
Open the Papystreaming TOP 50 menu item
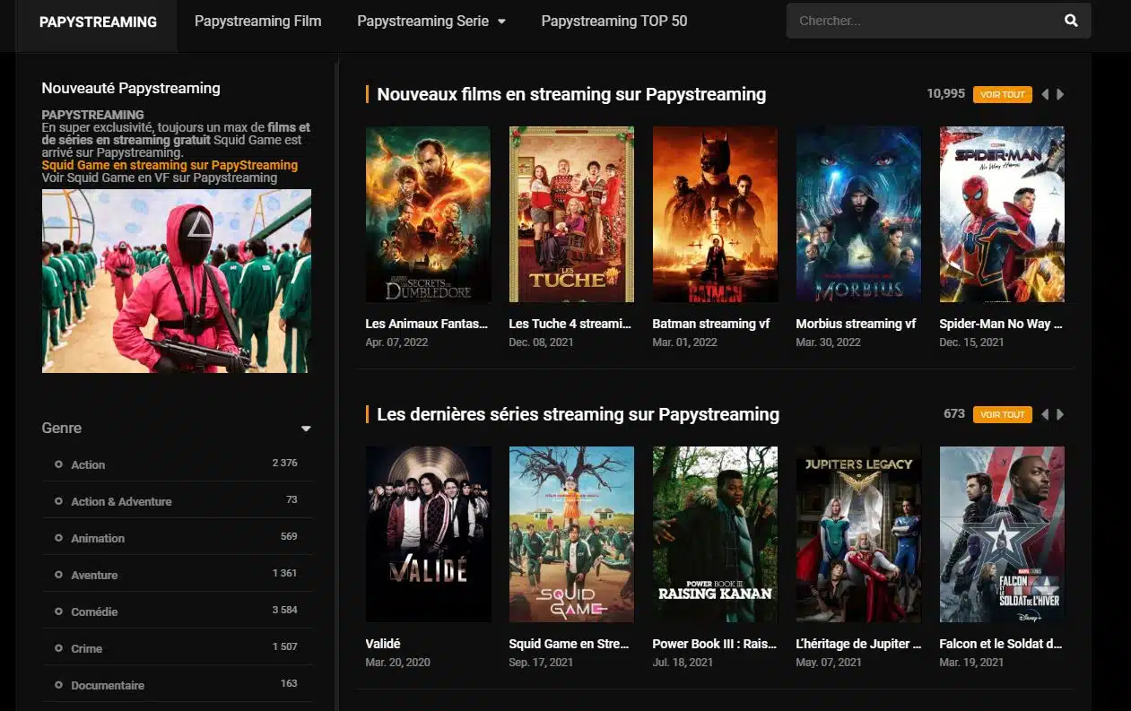[614, 21]
